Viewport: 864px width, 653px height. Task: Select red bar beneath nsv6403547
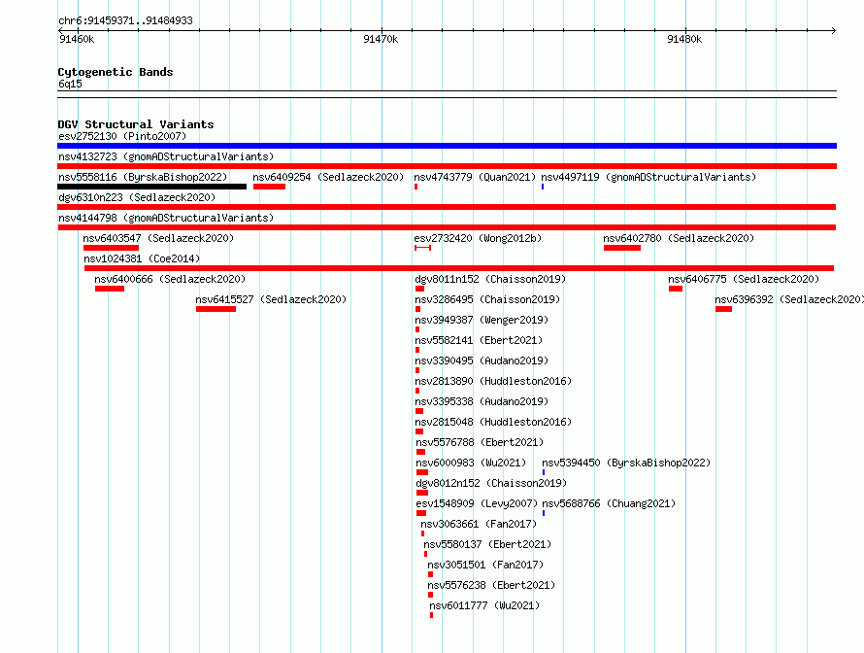tap(112, 248)
